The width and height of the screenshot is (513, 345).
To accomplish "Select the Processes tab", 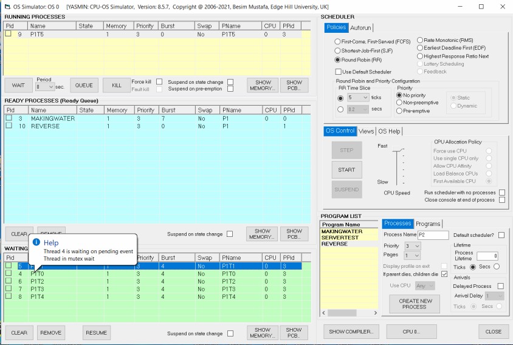I will [398, 224].
